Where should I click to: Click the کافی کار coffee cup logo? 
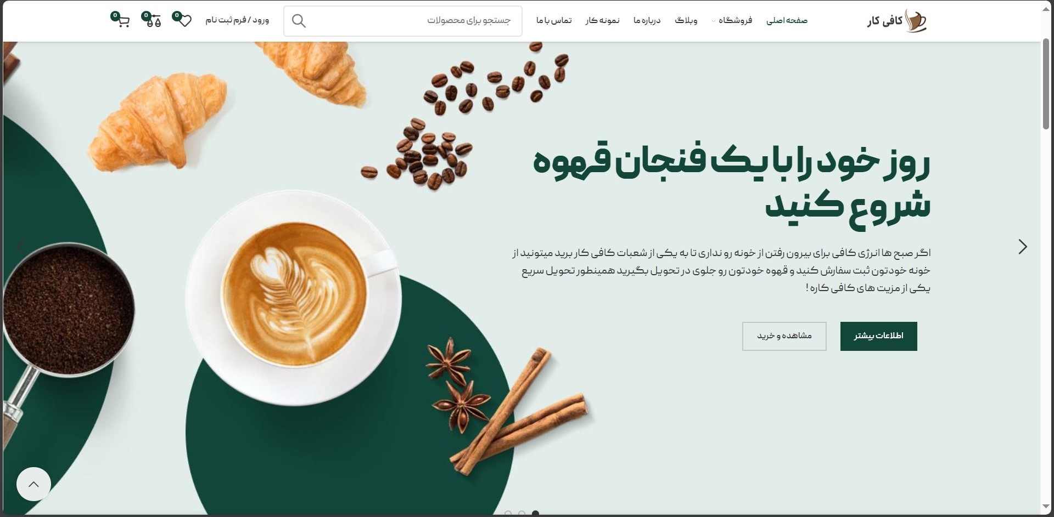(x=896, y=21)
